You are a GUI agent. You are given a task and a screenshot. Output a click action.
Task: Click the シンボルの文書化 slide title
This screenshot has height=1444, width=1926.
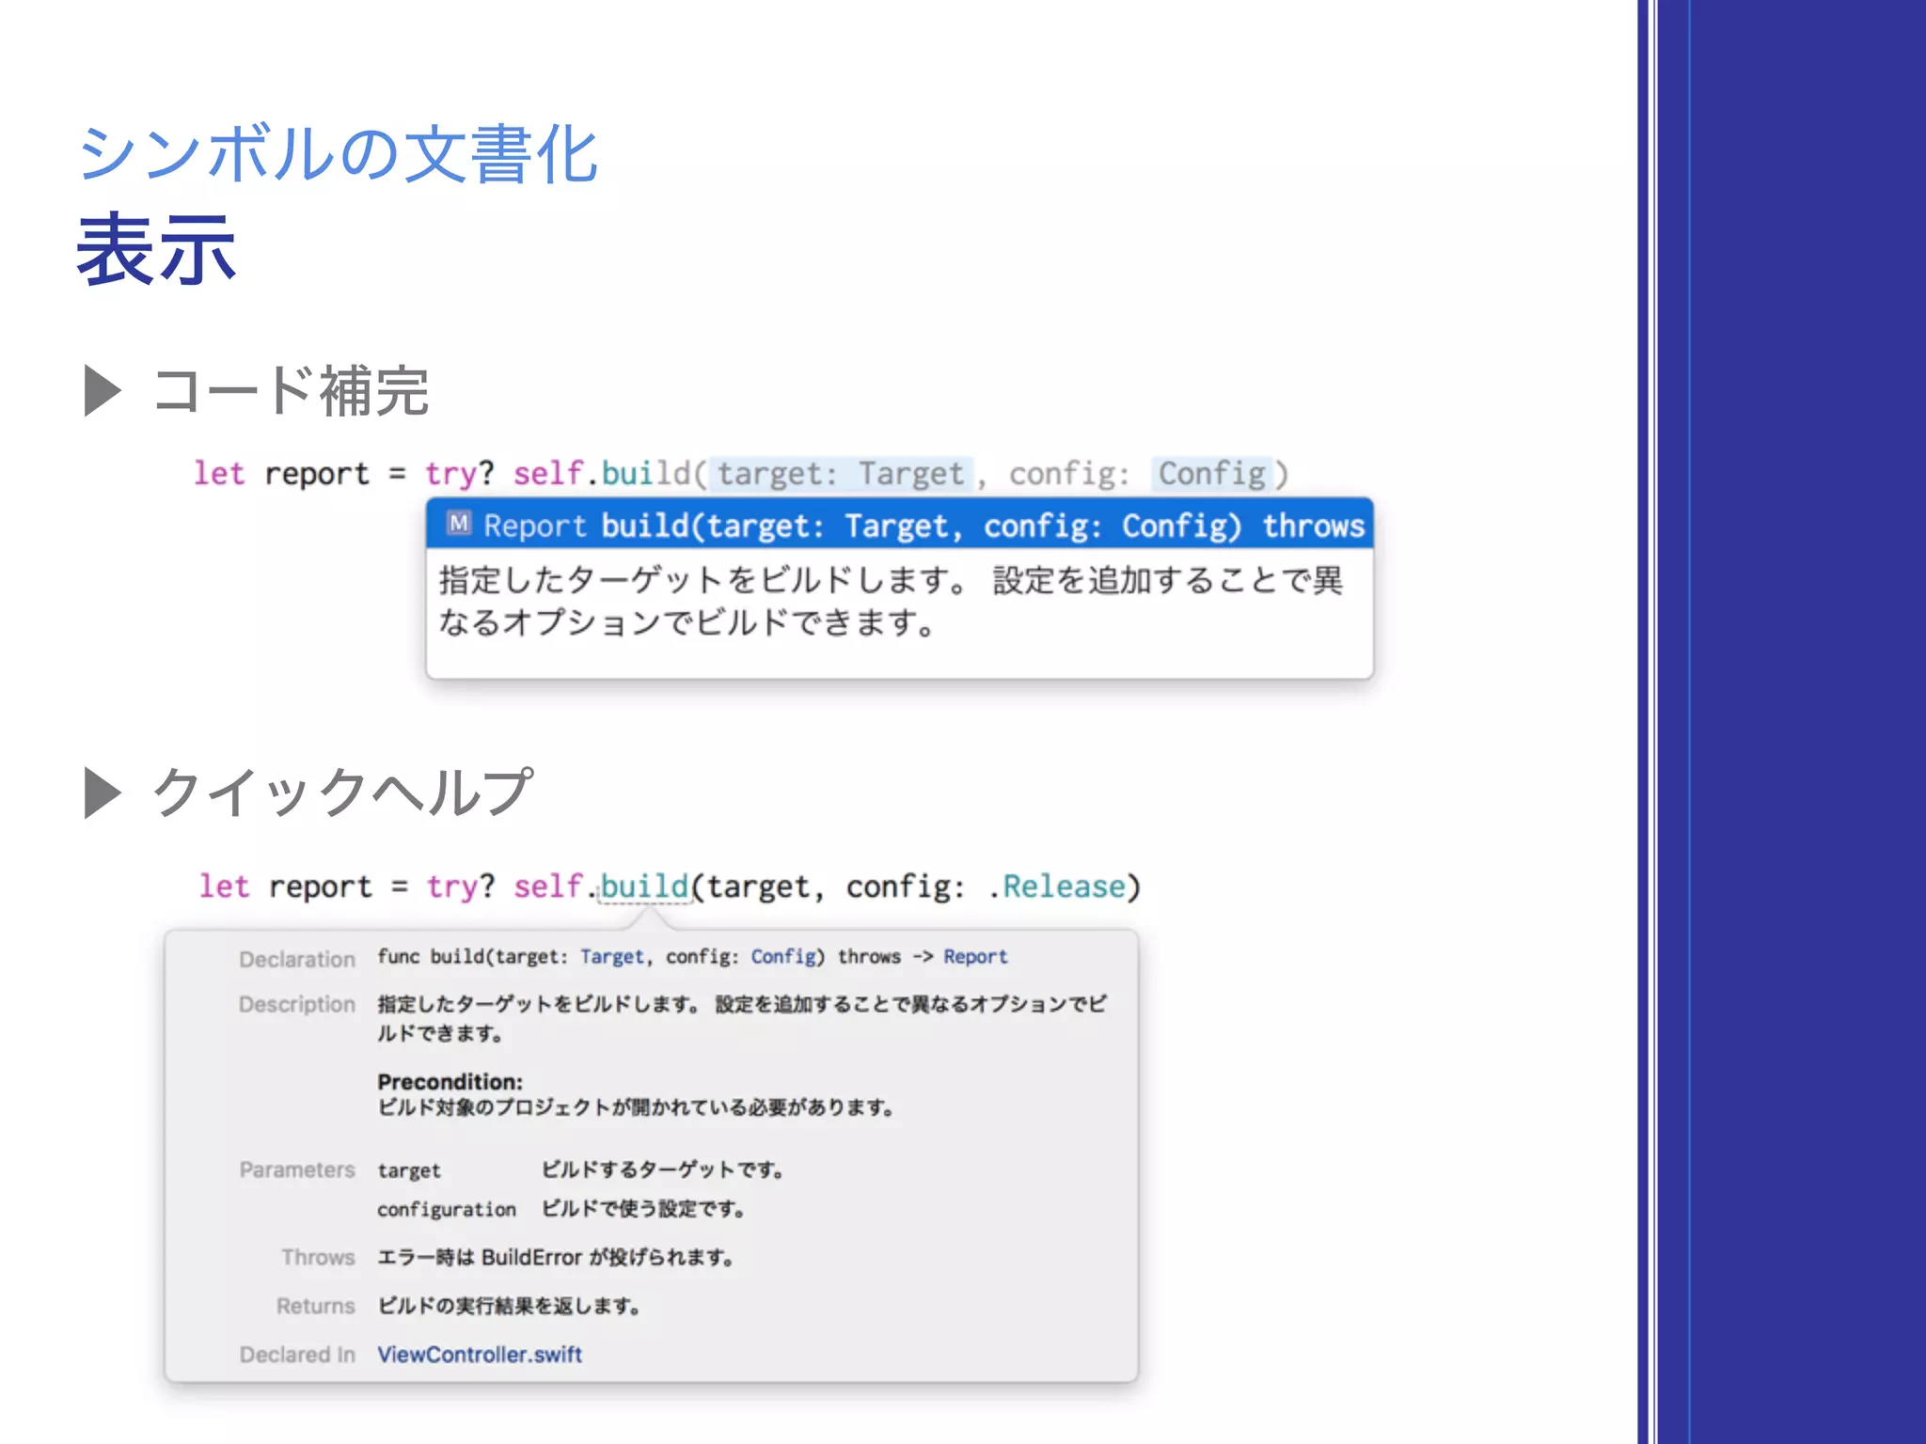coord(339,153)
